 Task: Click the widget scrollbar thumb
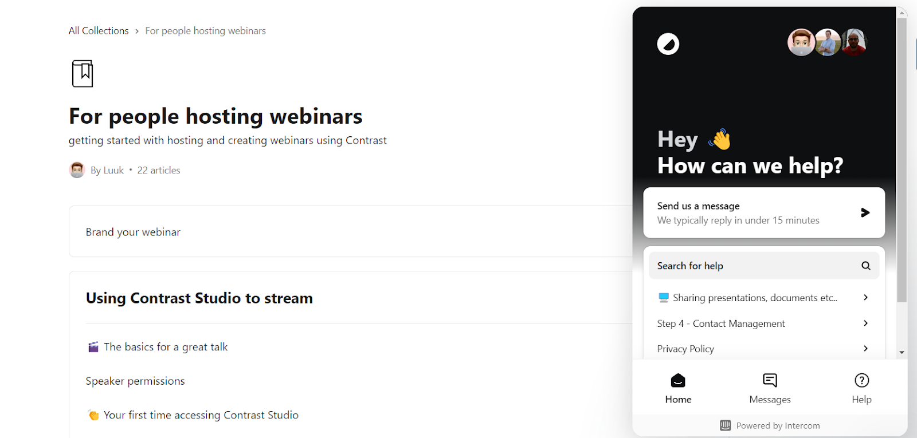pyautogui.click(x=902, y=160)
